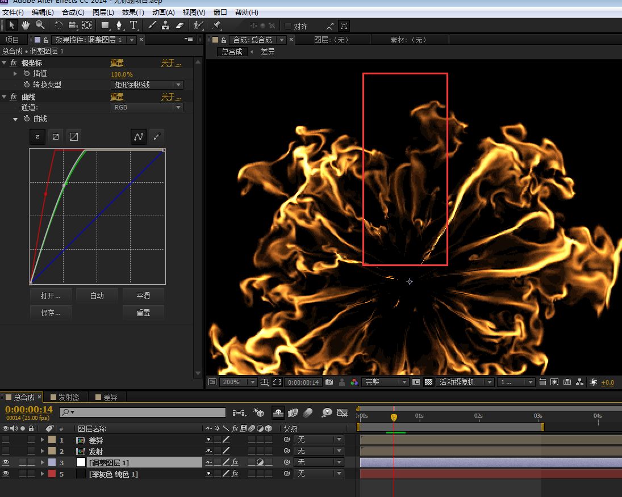Hide the 调整图层 1 layer
Screen dimensions: 622x497
pos(6,462)
